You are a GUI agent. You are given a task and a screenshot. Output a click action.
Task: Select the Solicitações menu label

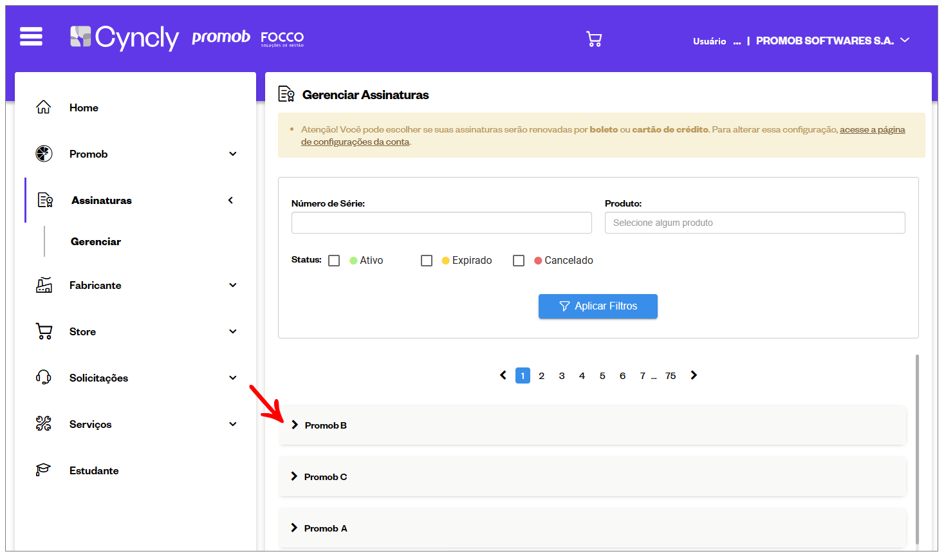coord(98,378)
